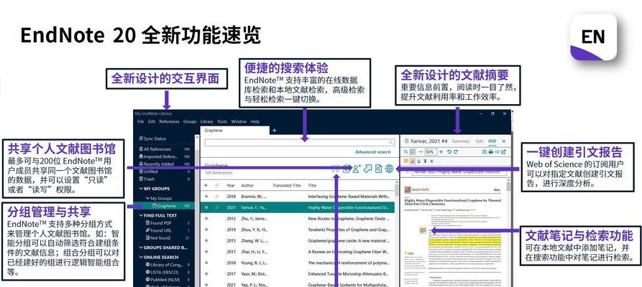The image size is (642, 287).
Task: Zoom in the PDF with plus icon
Action: (441, 151)
